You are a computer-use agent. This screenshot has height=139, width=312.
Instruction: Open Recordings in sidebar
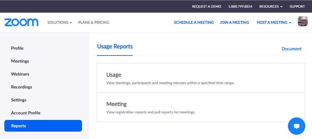click(22, 87)
